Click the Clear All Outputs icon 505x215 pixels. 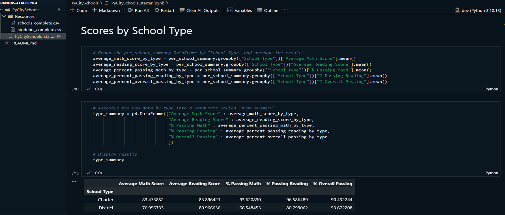tap(182, 10)
